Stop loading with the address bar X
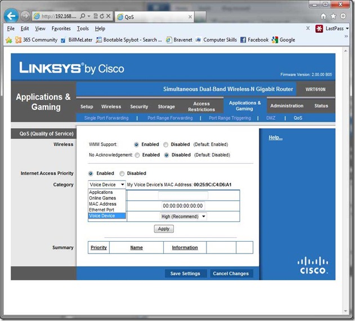 [x=108, y=16]
